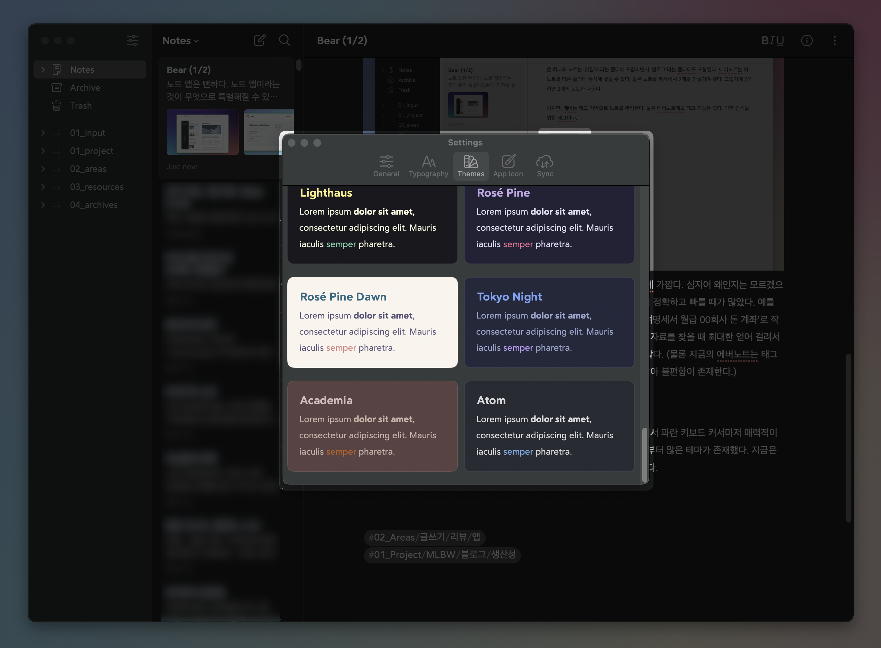Select the 01_input tag
Screen dimensions: 881x648
88,133
